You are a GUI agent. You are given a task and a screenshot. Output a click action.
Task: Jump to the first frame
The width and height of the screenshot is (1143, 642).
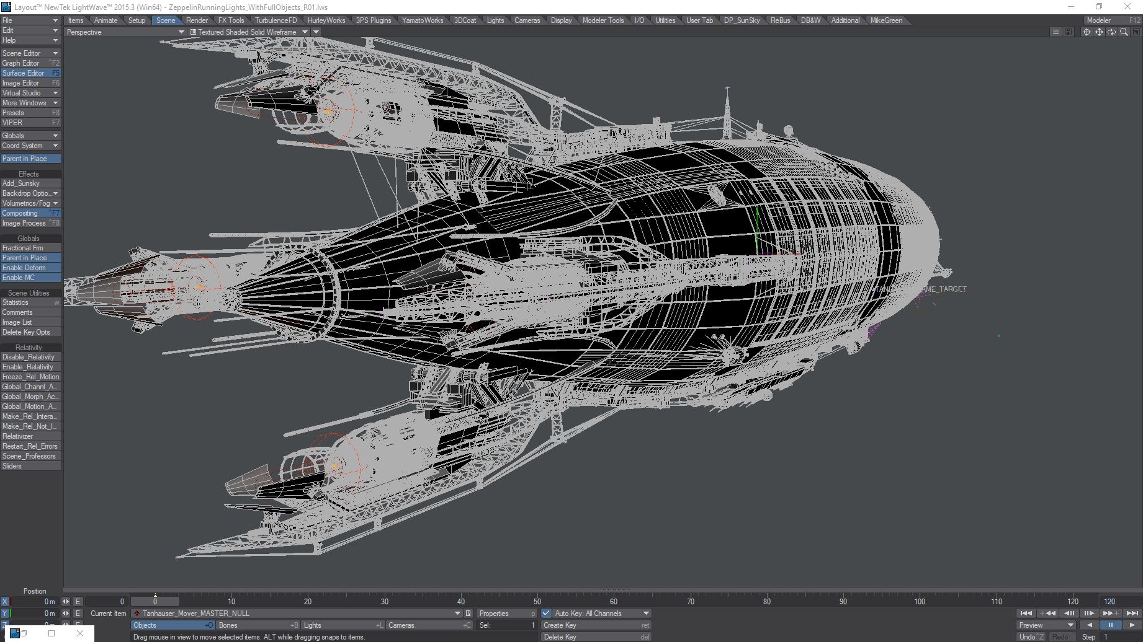(x=1026, y=613)
